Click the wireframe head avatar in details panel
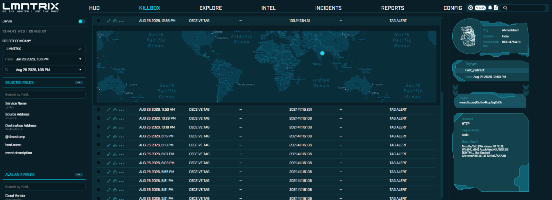This screenshot has height=200, width=552. pyautogui.click(x=467, y=37)
